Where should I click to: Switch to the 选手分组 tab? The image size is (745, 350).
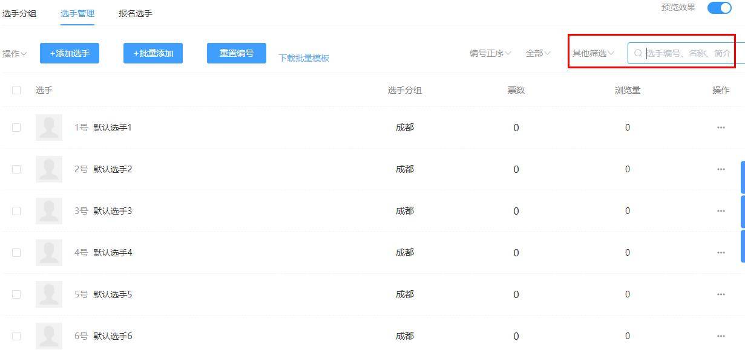(x=19, y=13)
